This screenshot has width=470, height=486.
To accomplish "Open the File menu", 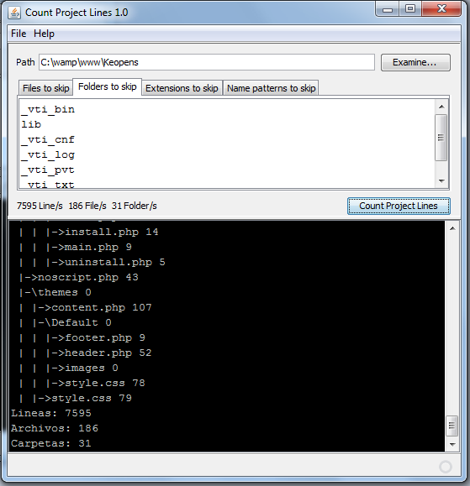I will pos(18,34).
